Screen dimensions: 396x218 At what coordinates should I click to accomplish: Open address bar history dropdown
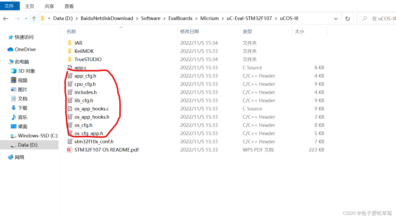(336, 18)
